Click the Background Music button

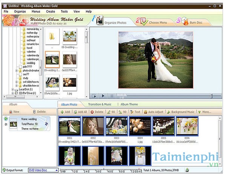[181, 112]
